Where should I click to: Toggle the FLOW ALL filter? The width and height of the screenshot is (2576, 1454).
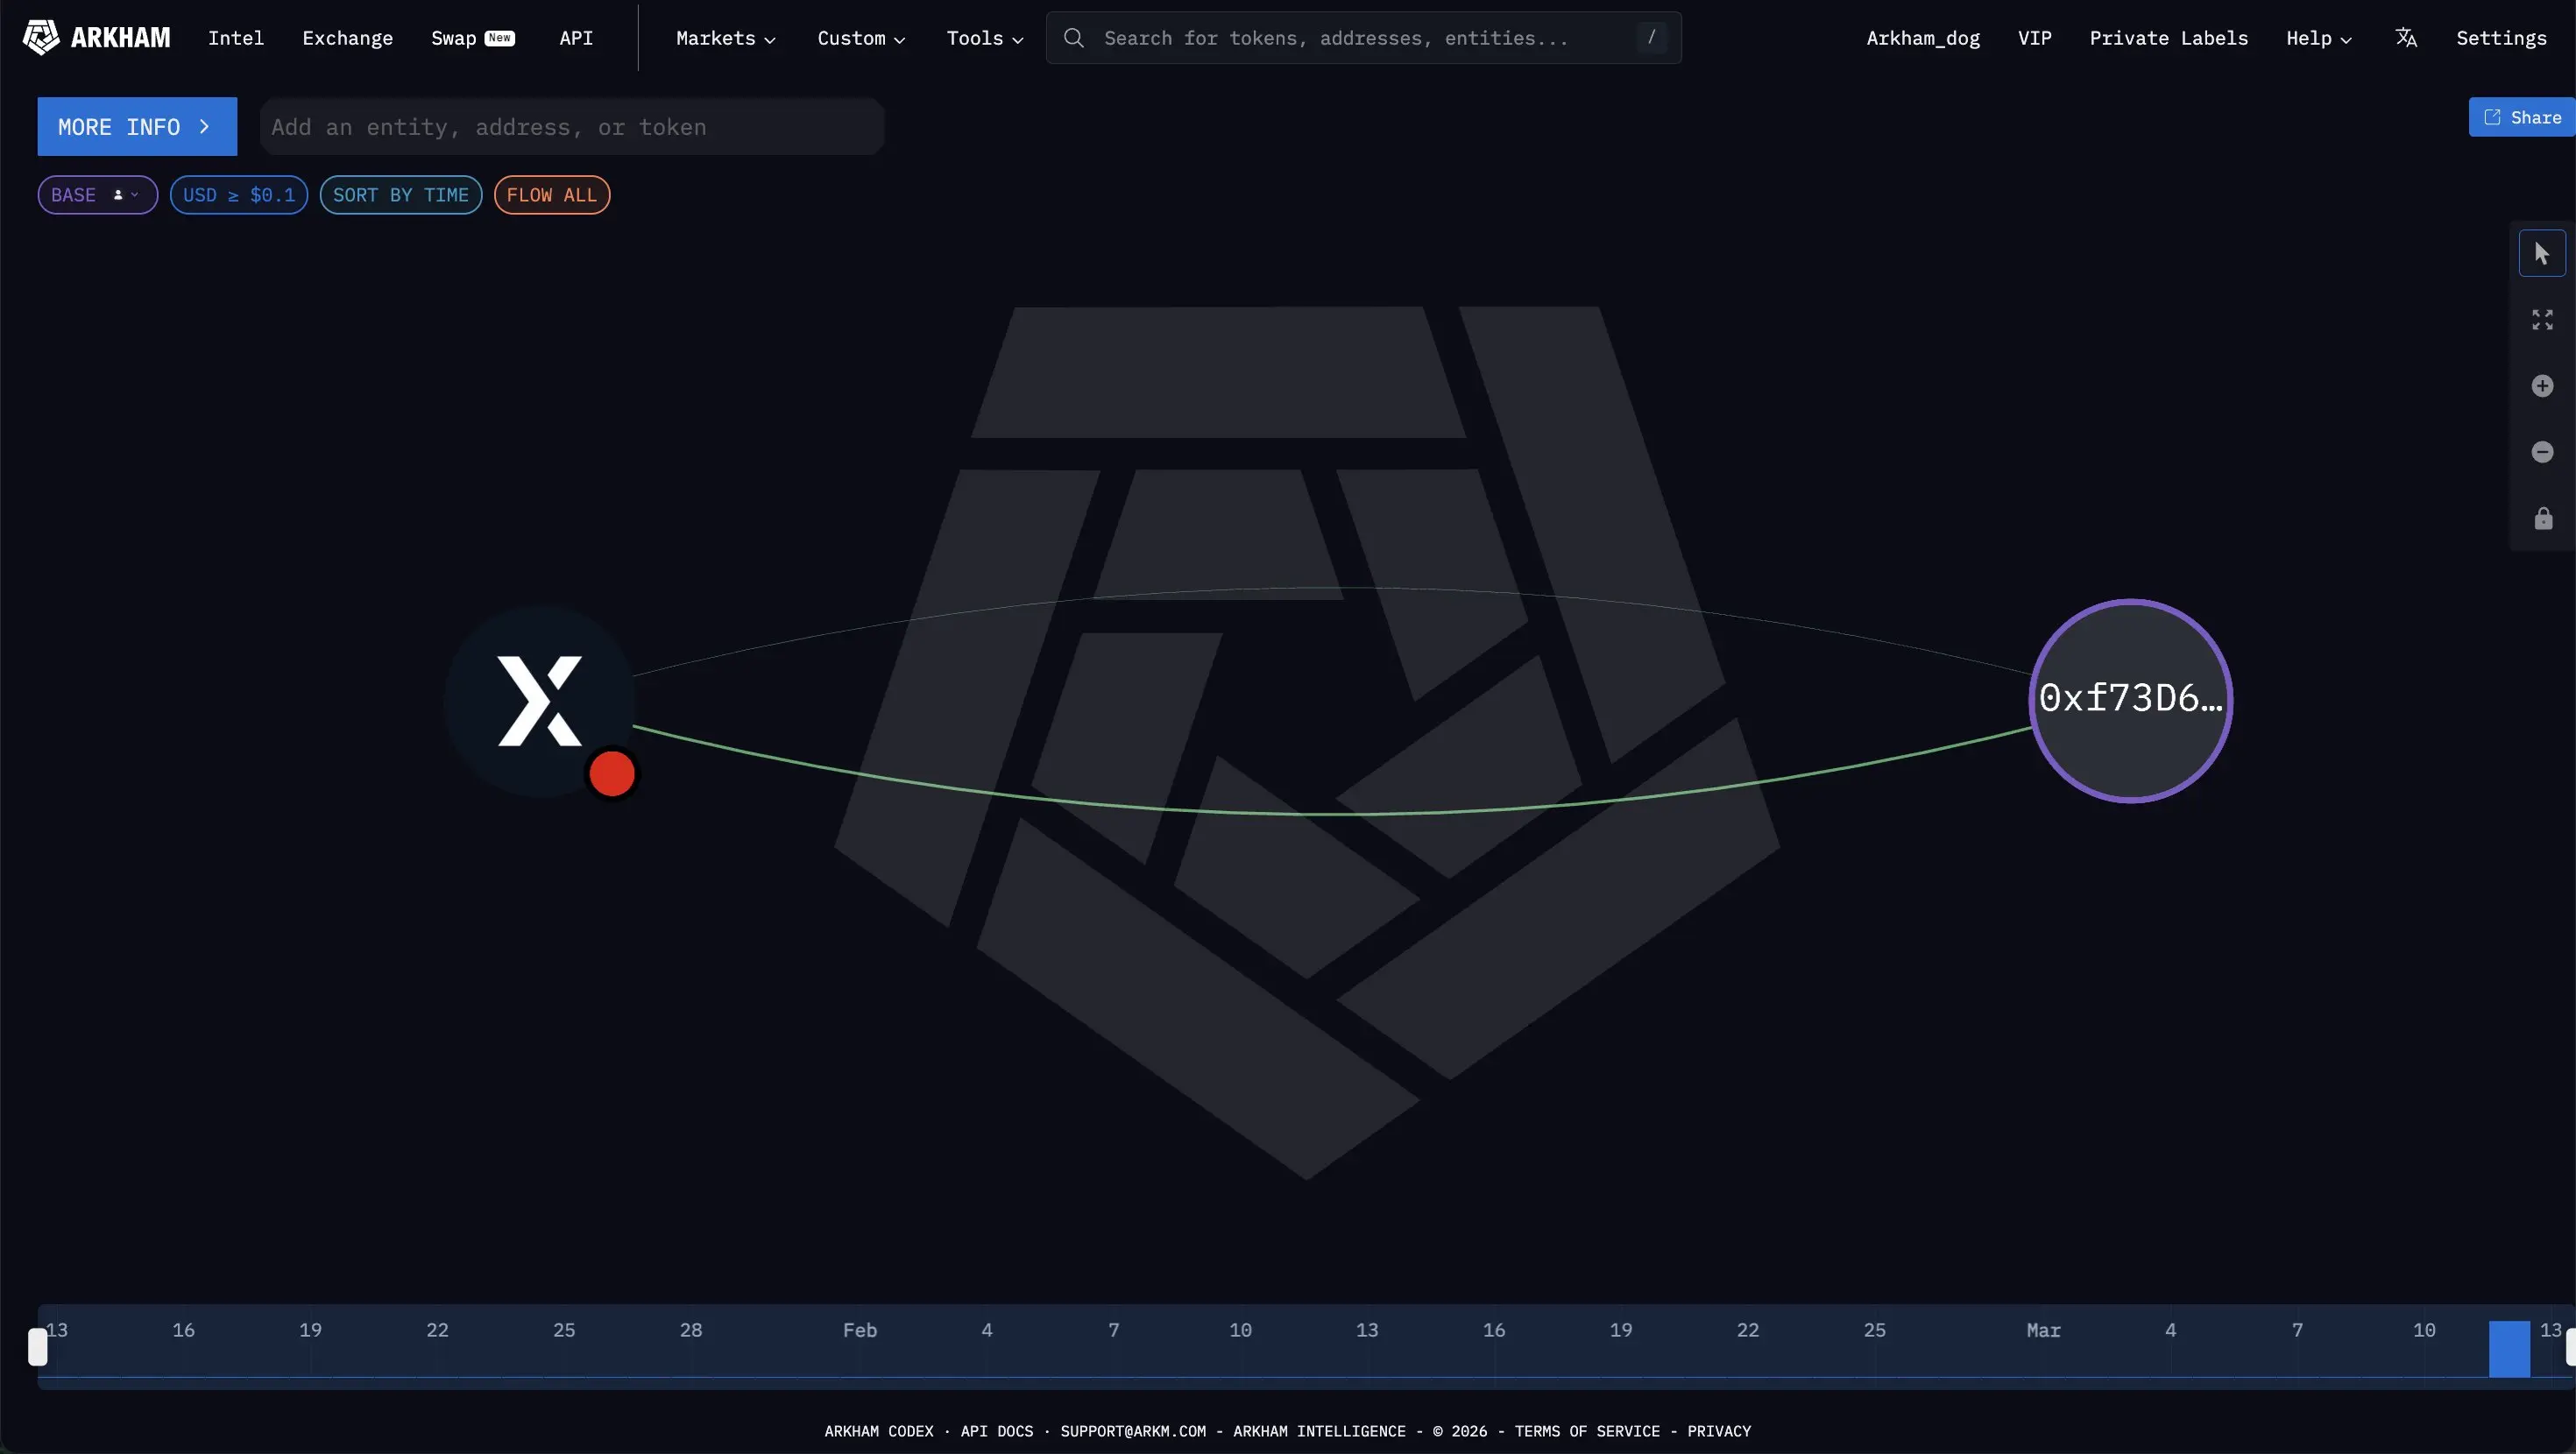point(551,195)
